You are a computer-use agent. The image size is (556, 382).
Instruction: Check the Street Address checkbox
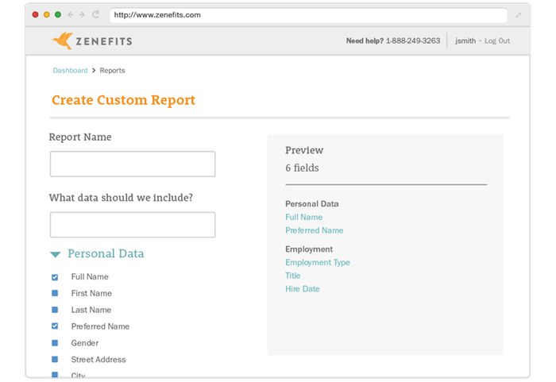coord(55,359)
